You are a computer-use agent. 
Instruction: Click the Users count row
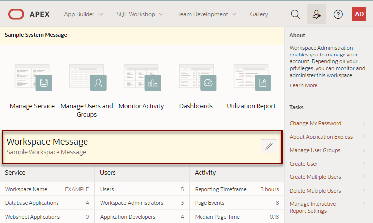(142, 189)
